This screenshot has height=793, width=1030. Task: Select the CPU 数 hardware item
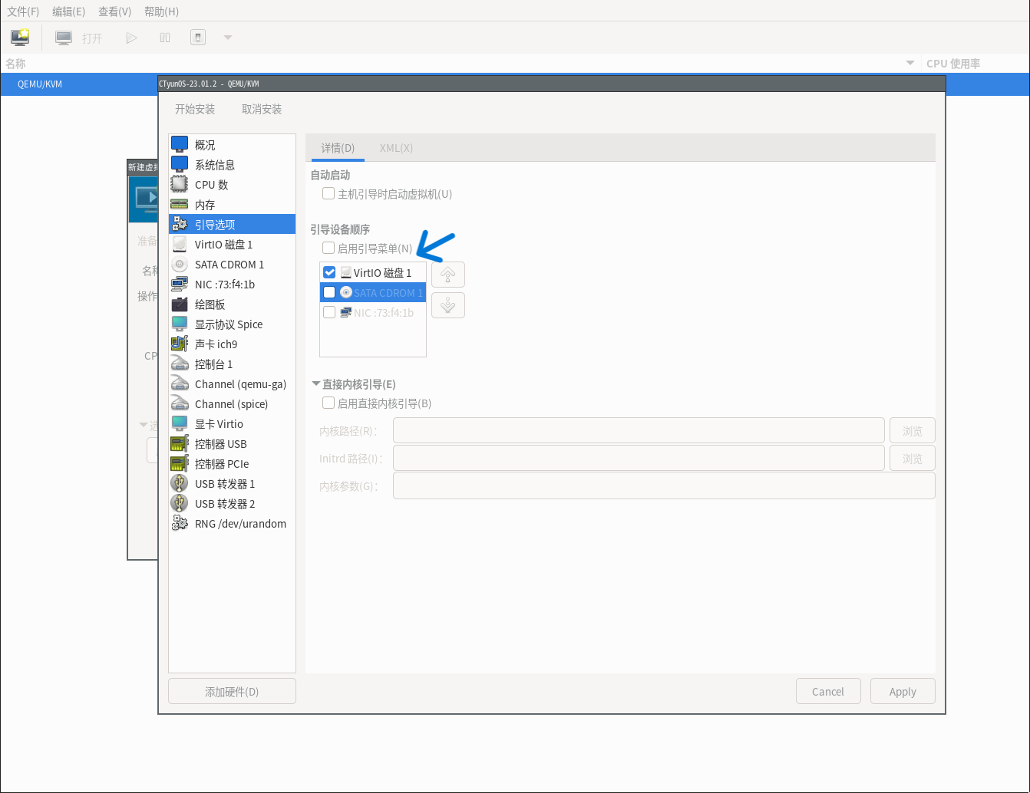[x=211, y=185]
